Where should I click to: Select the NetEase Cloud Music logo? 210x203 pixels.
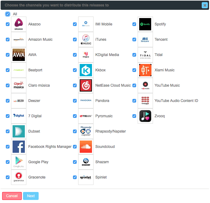(86, 85)
